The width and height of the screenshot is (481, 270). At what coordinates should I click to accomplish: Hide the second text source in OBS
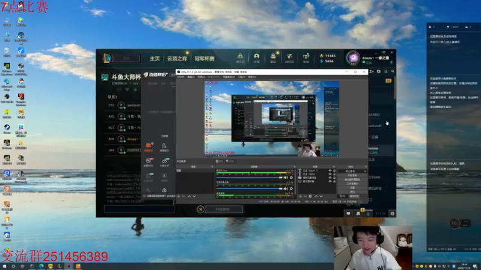click(330, 174)
